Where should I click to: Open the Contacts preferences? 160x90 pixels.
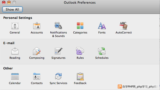pyautogui.click(x=37, y=76)
